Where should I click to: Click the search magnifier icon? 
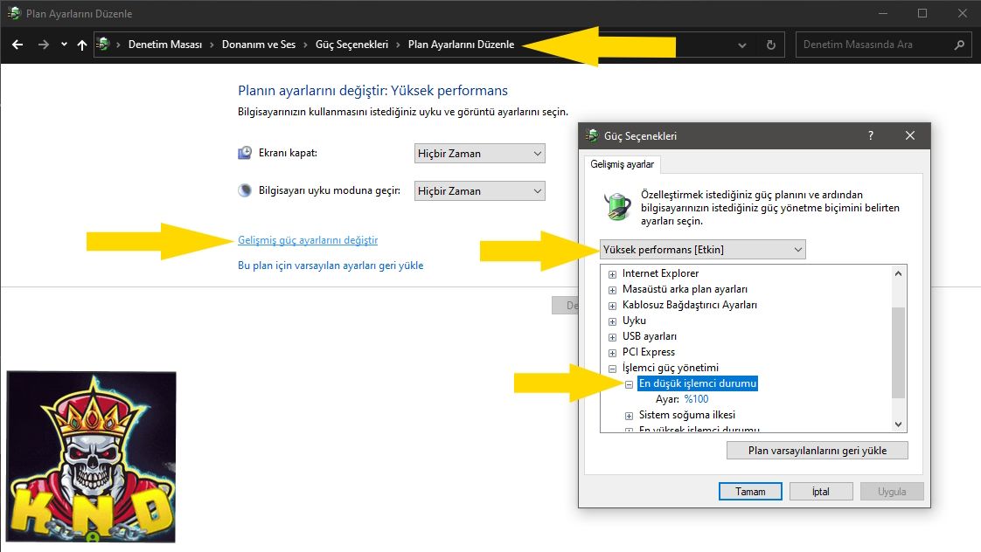tap(960, 45)
